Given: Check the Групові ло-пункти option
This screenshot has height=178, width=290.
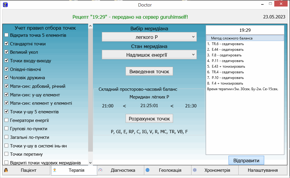Looking at the screenshot, I should pyautogui.click(x=7, y=129).
